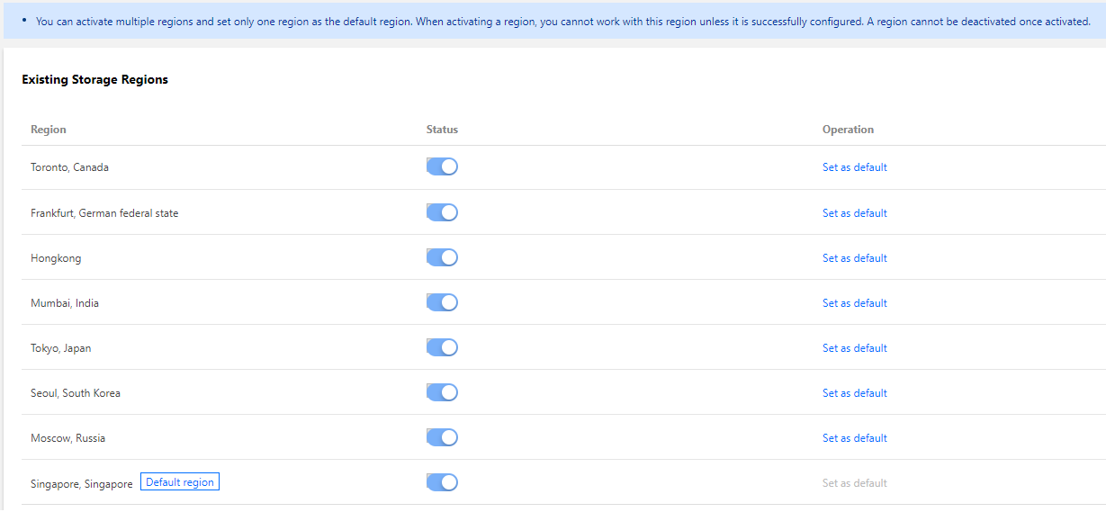This screenshot has width=1106, height=521.
Task: Toggle the Mumbai, India status switch
Action: pyautogui.click(x=442, y=302)
